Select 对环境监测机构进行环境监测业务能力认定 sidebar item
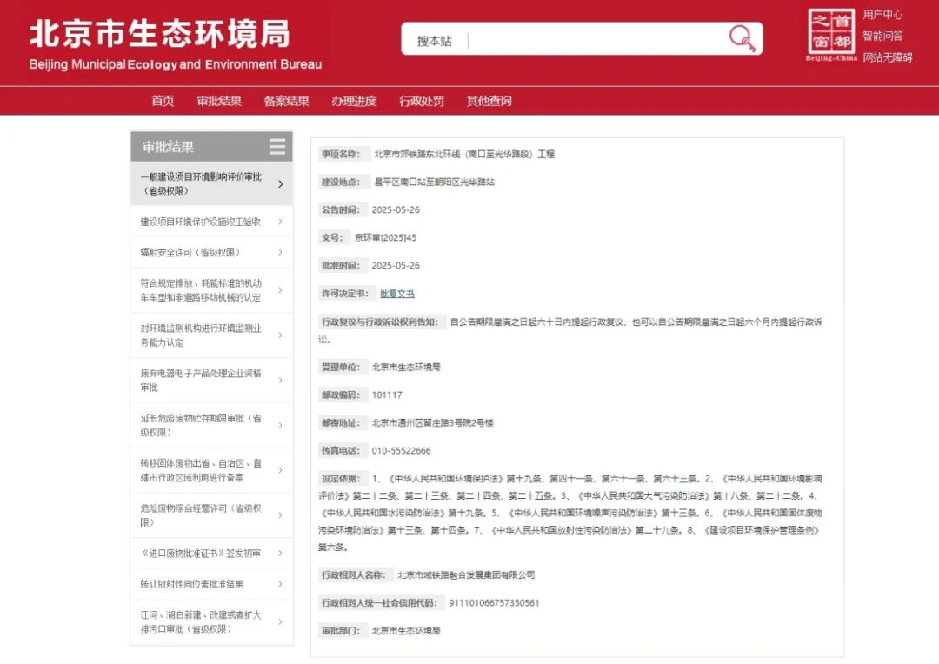Viewport: 939px width, 664px height. click(x=211, y=335)
